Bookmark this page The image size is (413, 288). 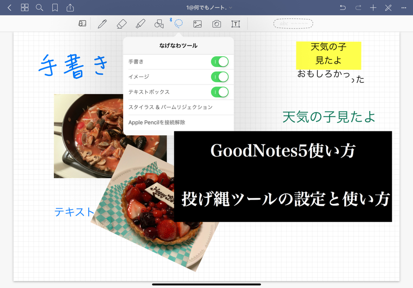[55, 8]
